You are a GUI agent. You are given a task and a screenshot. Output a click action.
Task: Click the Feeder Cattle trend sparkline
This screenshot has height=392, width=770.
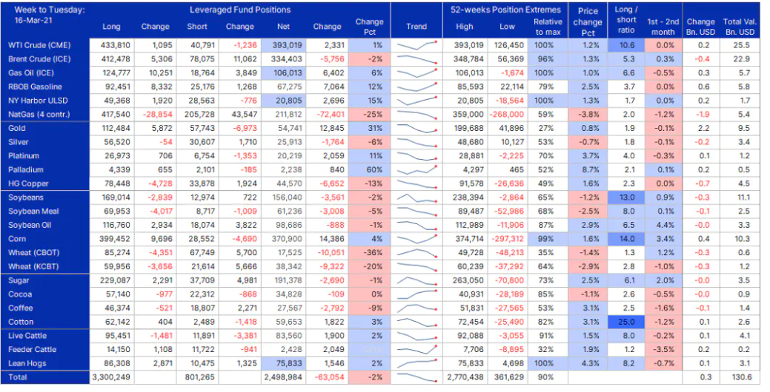[416, 350]
